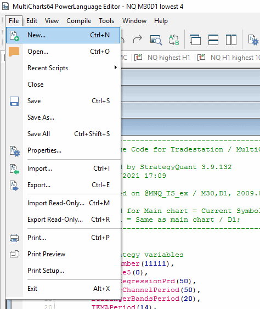260x309 pixels.
Task: Click the NQ highest H1 tab icon
Action: pos(138,57)
